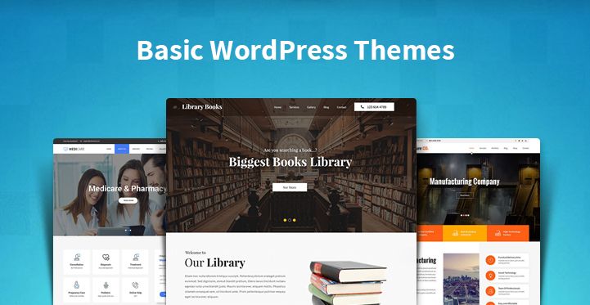590x305 pixels.
Task: Open Blog in Manufacturing theme nav
Action: pyautogui.click(x=506, y=148)
